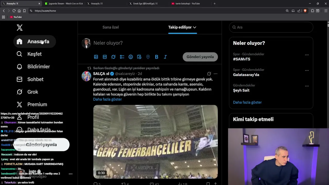Viewport: 329px width, 185px height.
Task: Click the Ara search field
Action: pos(271,27)
